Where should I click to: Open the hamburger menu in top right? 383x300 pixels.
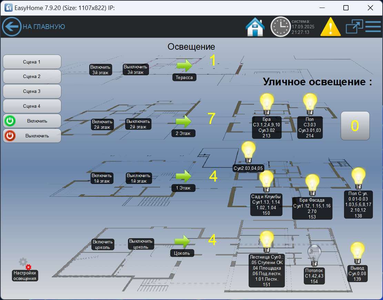click(x=373, y=27)
